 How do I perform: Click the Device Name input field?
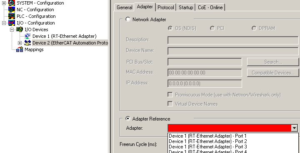click(233, 51)
